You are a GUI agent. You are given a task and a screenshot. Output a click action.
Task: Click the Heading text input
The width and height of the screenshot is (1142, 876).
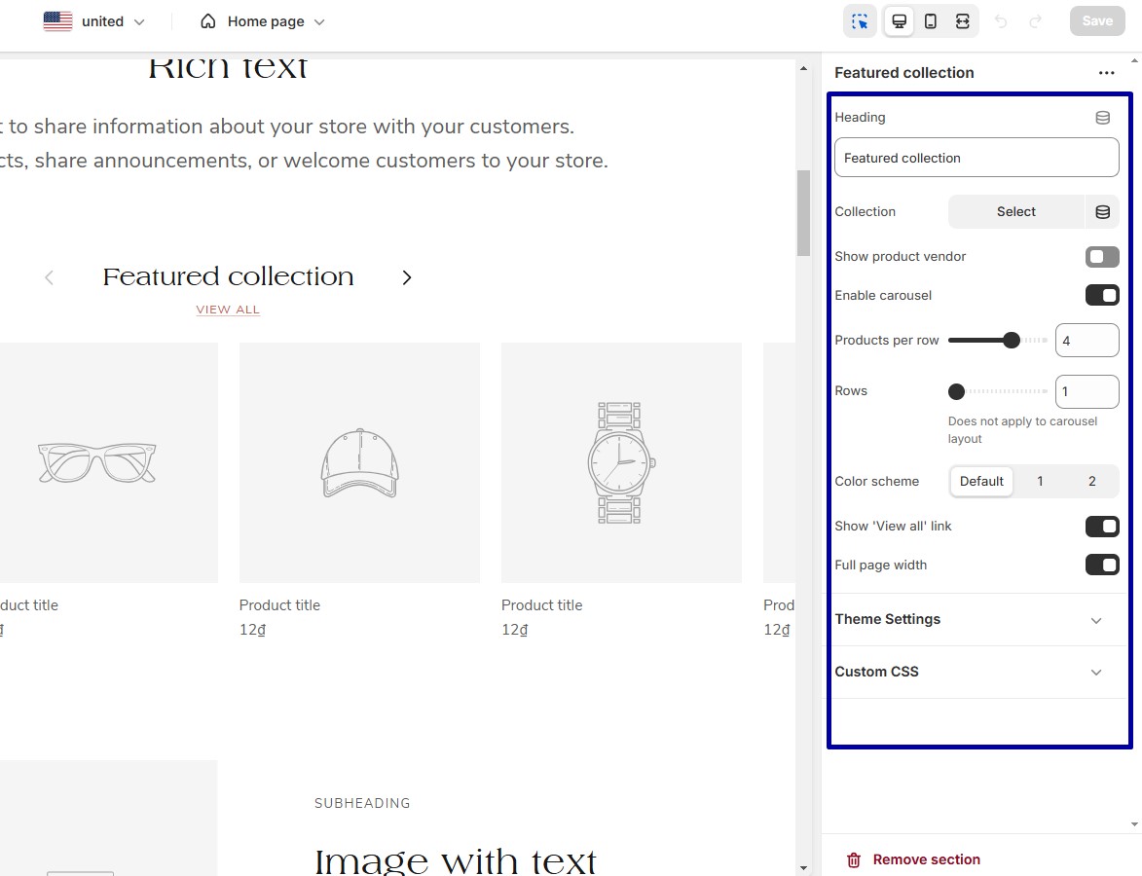pyautogui.click(x=976, y=158)
